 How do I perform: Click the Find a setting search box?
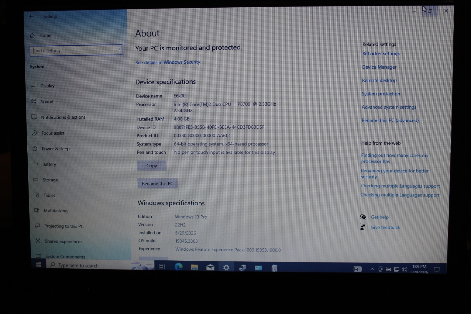[76, 50]
